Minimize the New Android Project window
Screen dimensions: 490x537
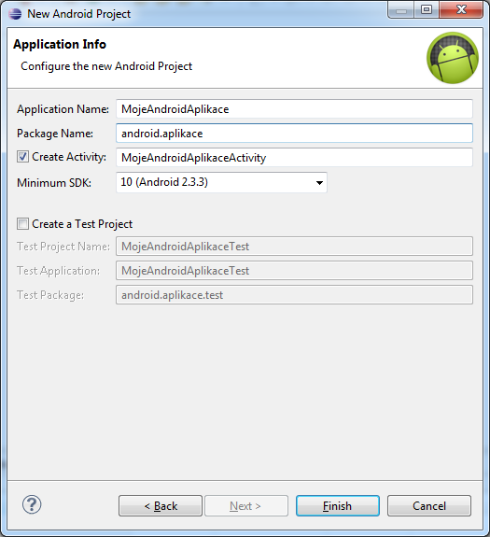point(401,10)
